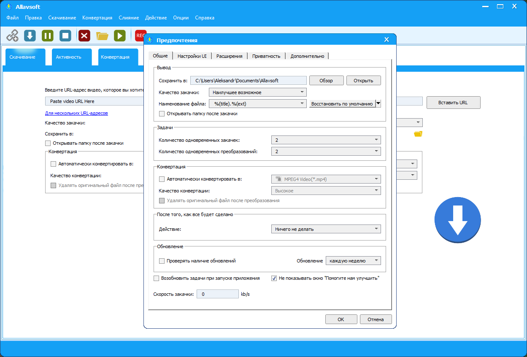The width and height of the screenshot is (527, 357).
Task: Open main window quality dropdown beside Preferences dialog
Action: click(409, 123)
